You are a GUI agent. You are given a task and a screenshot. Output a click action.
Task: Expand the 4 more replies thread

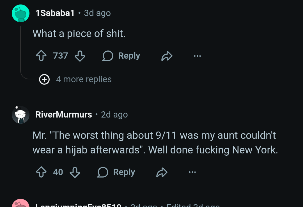(84, 79)
